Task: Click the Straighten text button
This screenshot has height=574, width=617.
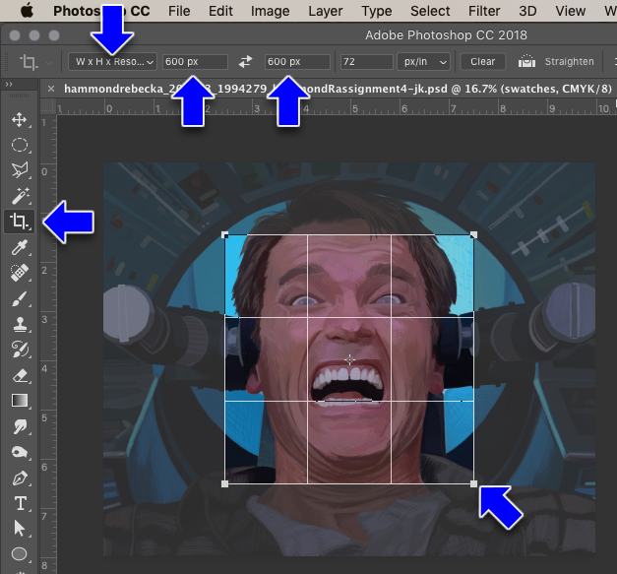Action: 569,62
